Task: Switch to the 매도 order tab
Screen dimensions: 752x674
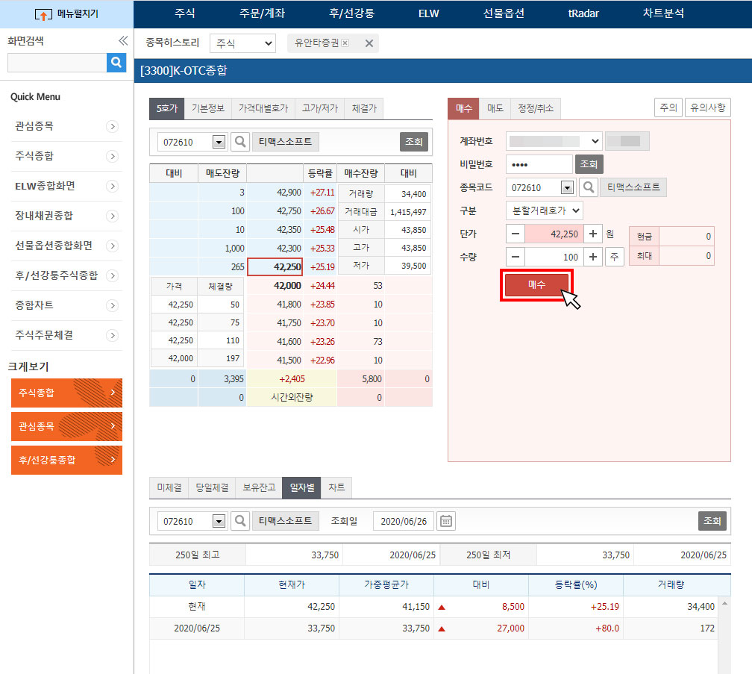Action: (495, 108)
